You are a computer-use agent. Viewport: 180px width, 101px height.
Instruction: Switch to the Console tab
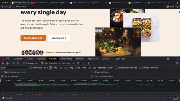(x=30, y=59)
